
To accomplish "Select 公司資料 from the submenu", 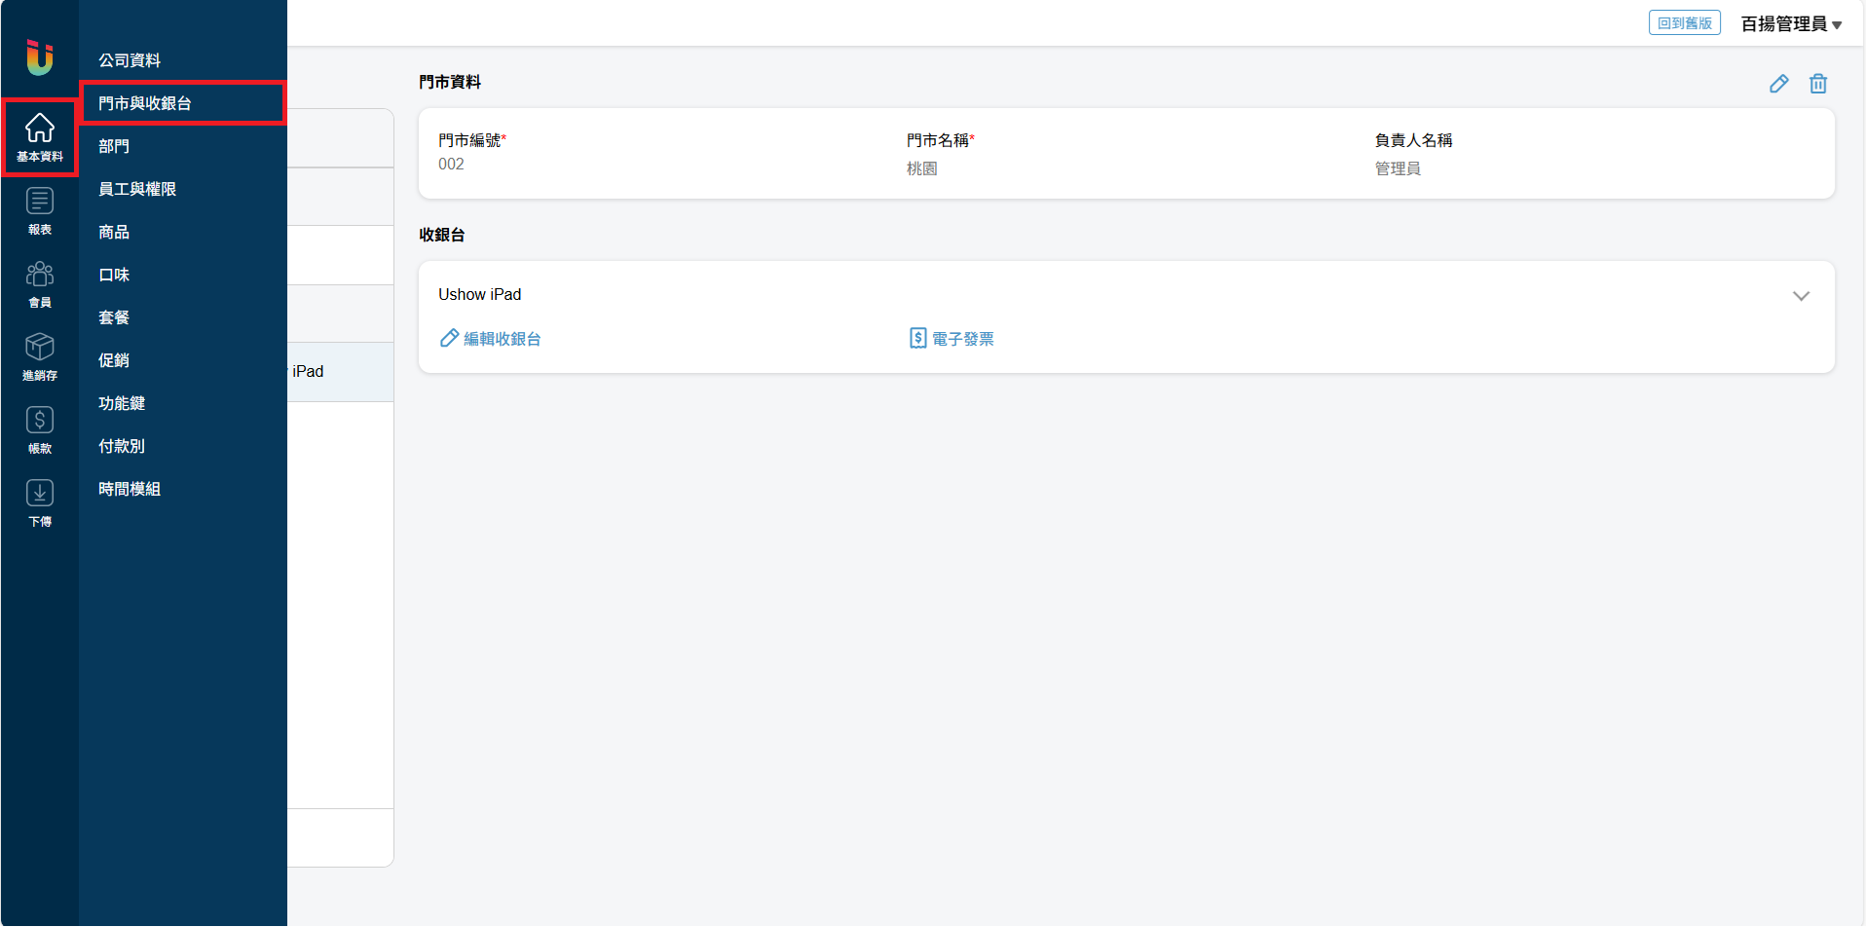I will point(130,60).
